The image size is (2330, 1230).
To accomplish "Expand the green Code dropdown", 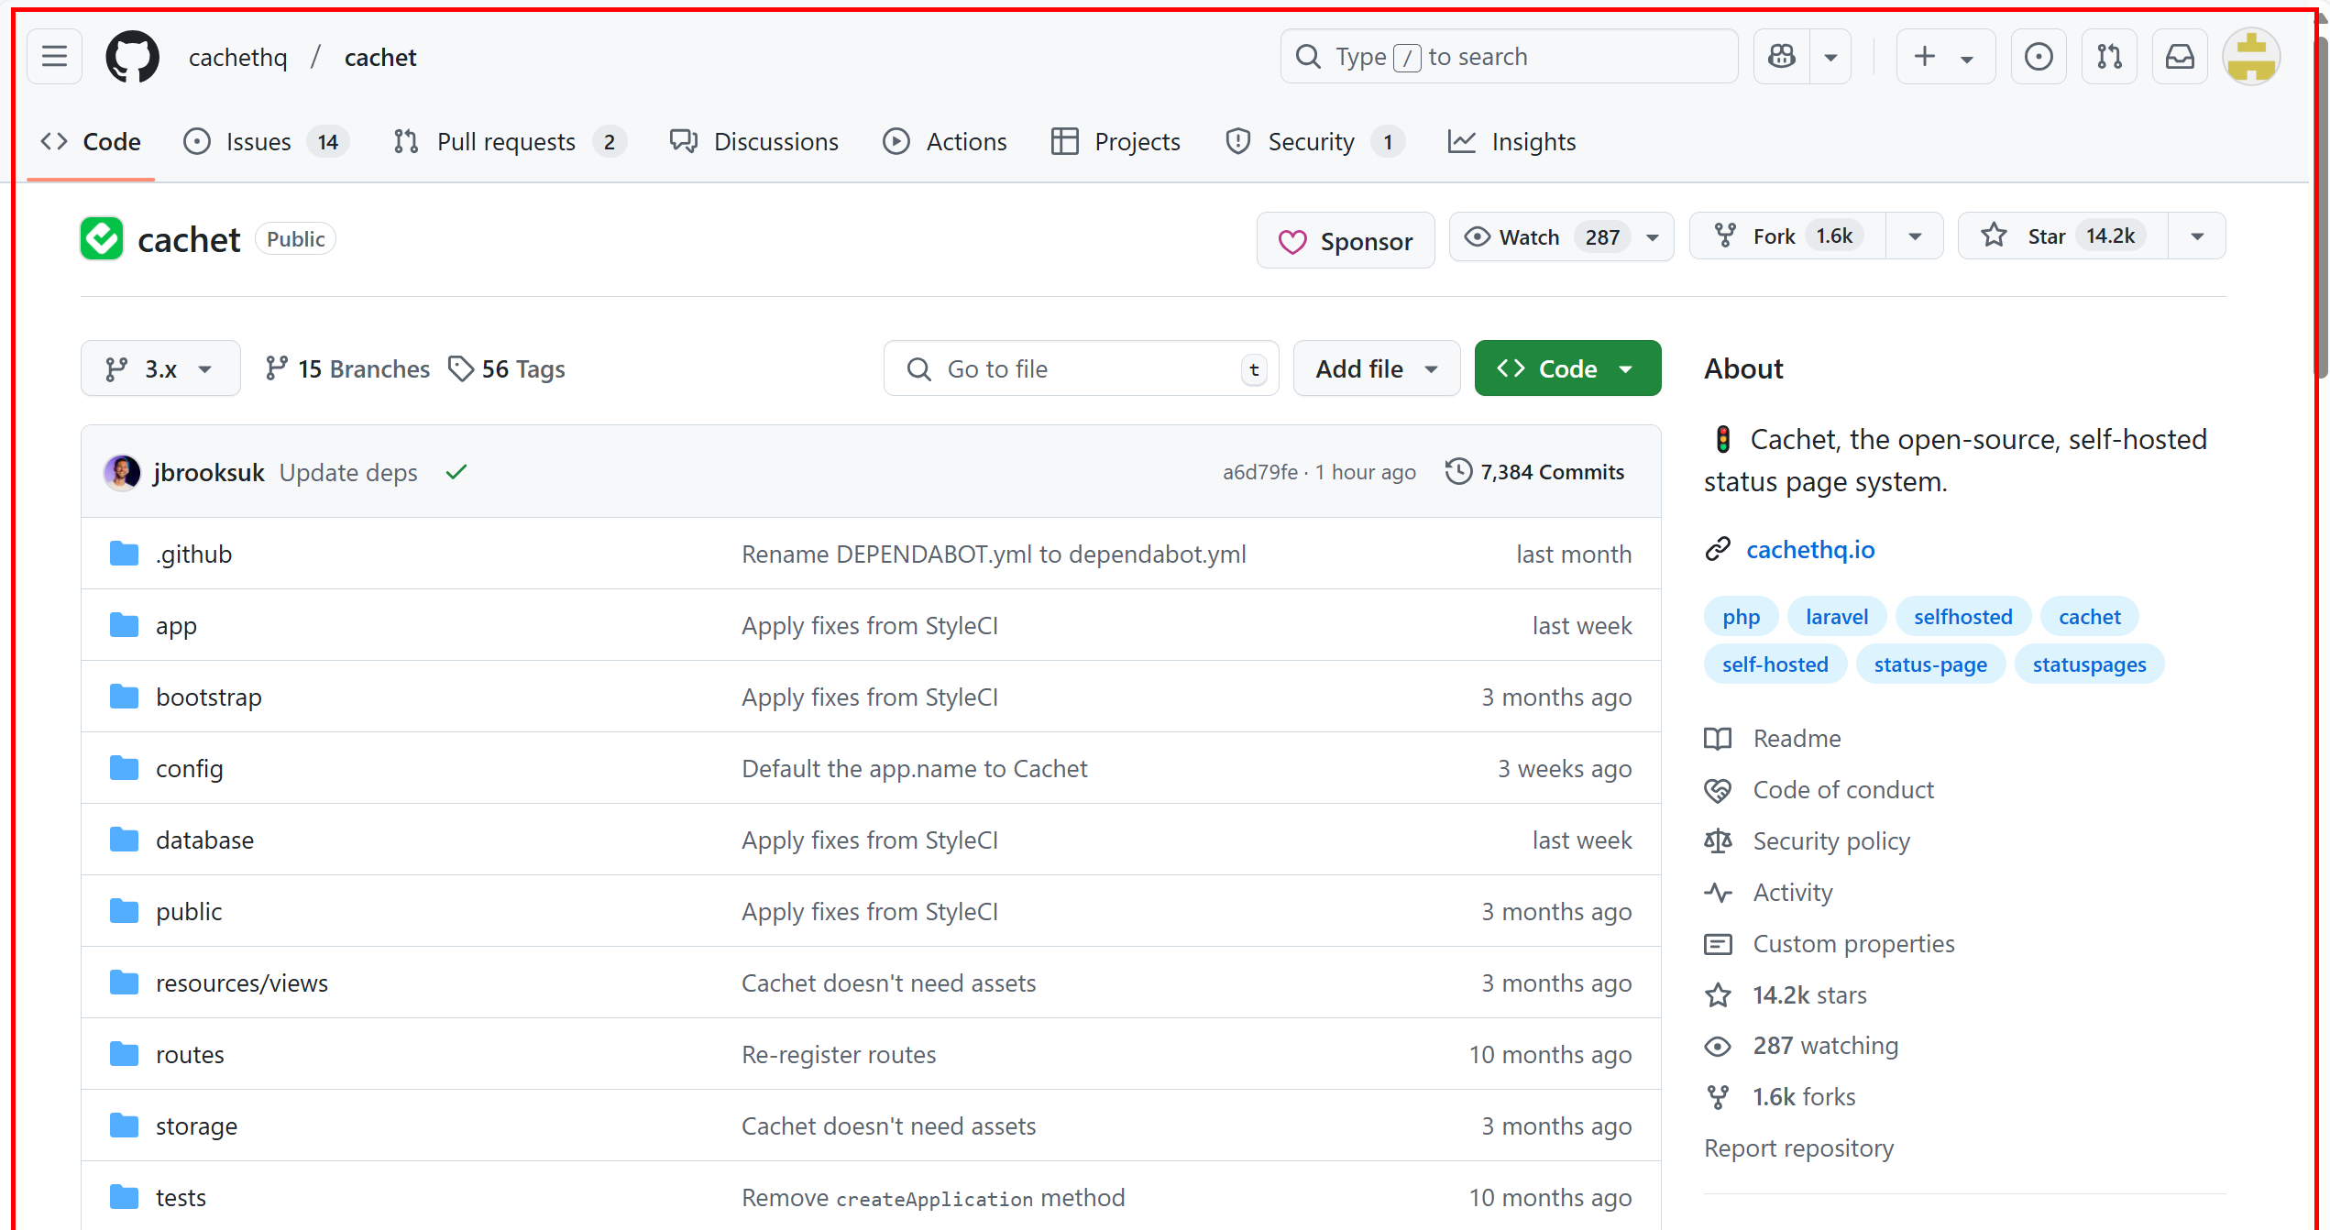I will coord(1567,368).
